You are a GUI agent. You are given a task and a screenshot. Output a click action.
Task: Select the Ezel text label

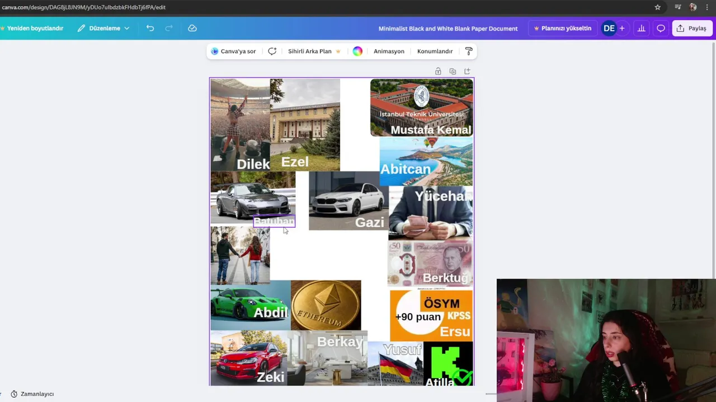point(295,162)
